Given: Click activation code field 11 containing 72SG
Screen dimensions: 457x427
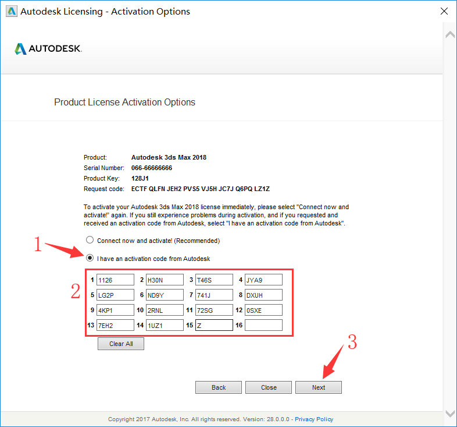Looking at the screenshot, I should (x=214, y=310).
